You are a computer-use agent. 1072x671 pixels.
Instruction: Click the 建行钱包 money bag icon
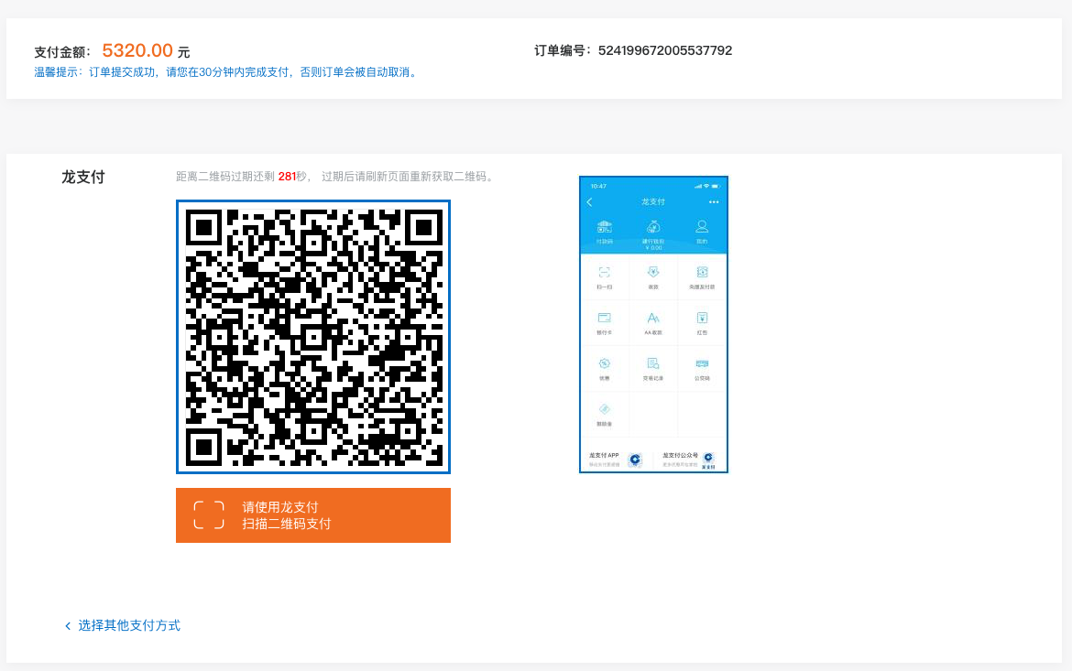pyautogui.click(x=653, y=227)
